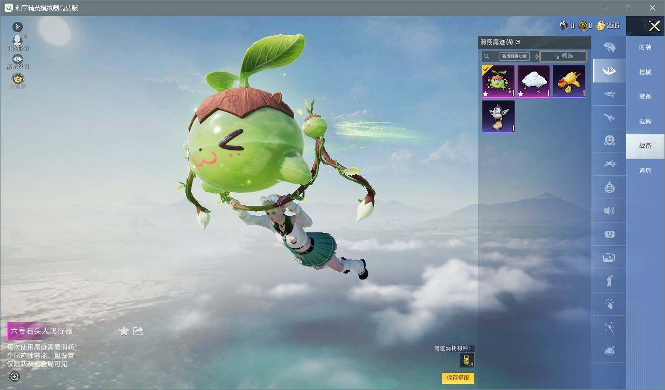Open the parachute skins category icon

point(609,47)
